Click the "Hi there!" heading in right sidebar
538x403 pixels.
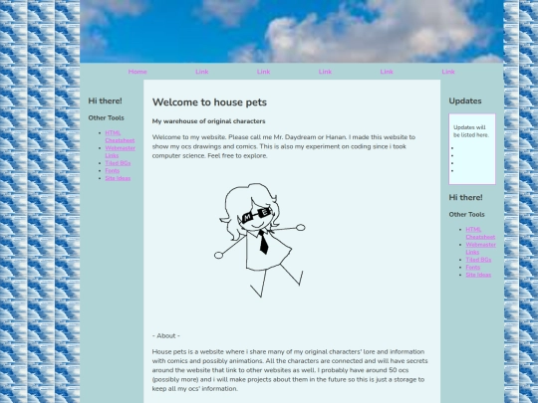pyautogui.click(x=465, y=197)
